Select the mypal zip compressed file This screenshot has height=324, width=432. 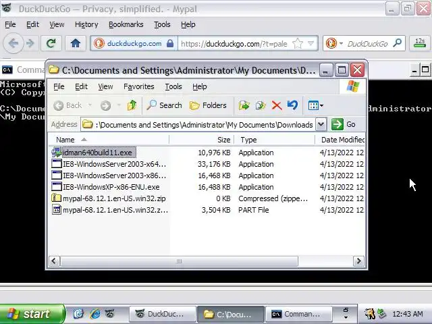tap(114, 198)
